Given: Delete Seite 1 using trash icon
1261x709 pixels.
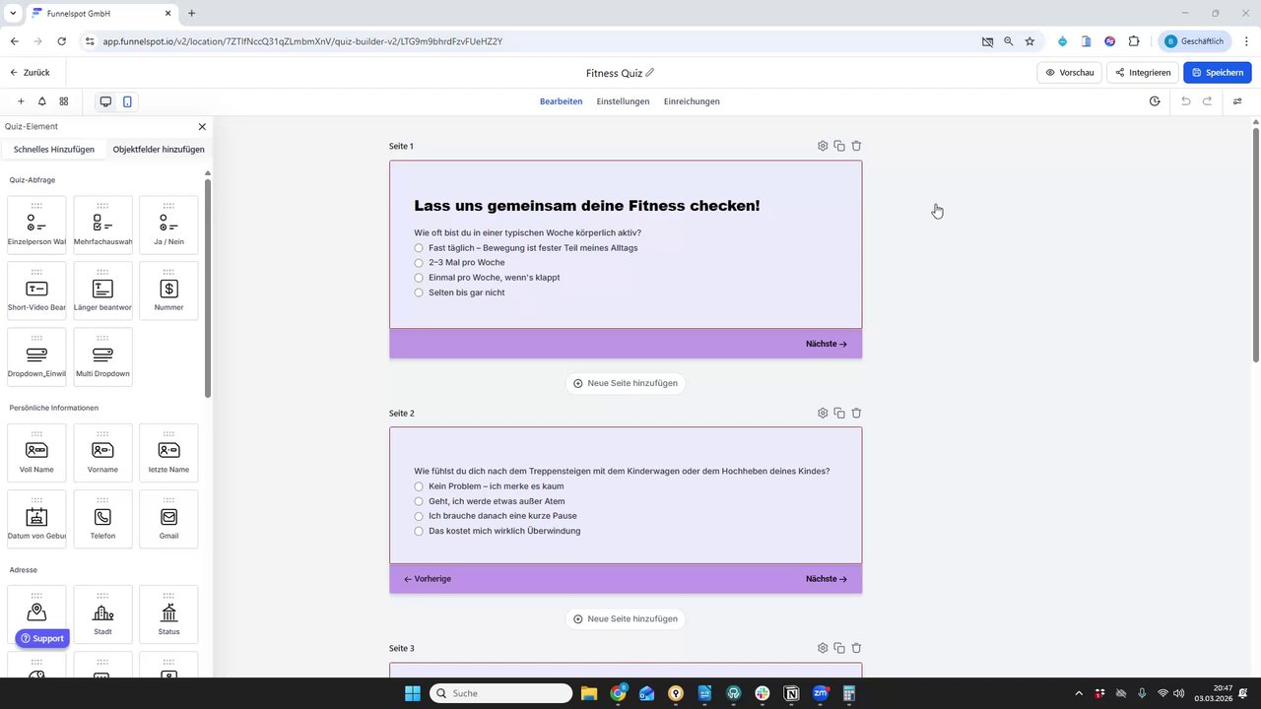Looking at the screenshot, I should 856,146.
